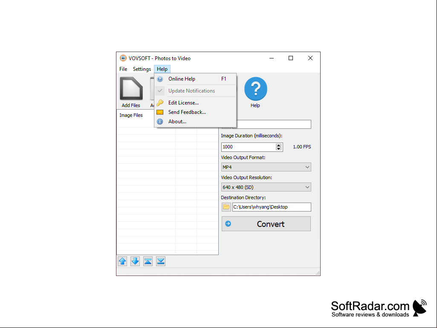This screenshot has width=437, height=328.
Task: Open the blue Help question mark icon
Action: [x=255, y=89]
